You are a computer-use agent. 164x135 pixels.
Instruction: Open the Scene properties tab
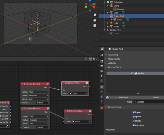point(102,76)
